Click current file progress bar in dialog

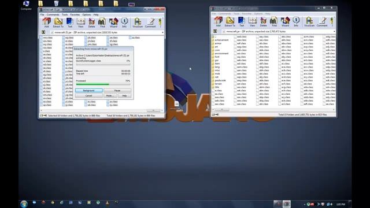coord(103,64)
